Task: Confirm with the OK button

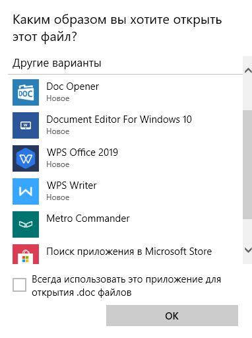Action: click(x=172, y=316)
